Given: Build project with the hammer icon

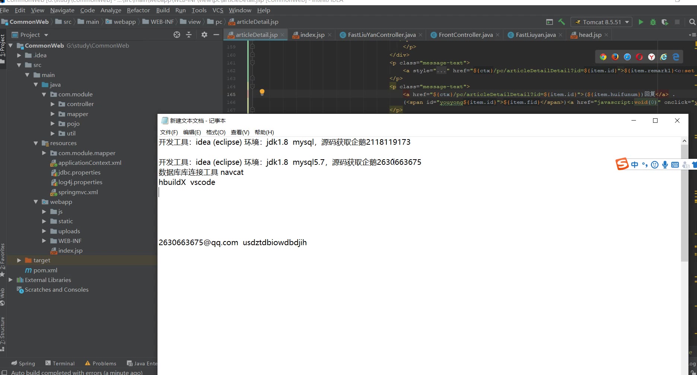Looking at the screenshot, I should point(562,22).
